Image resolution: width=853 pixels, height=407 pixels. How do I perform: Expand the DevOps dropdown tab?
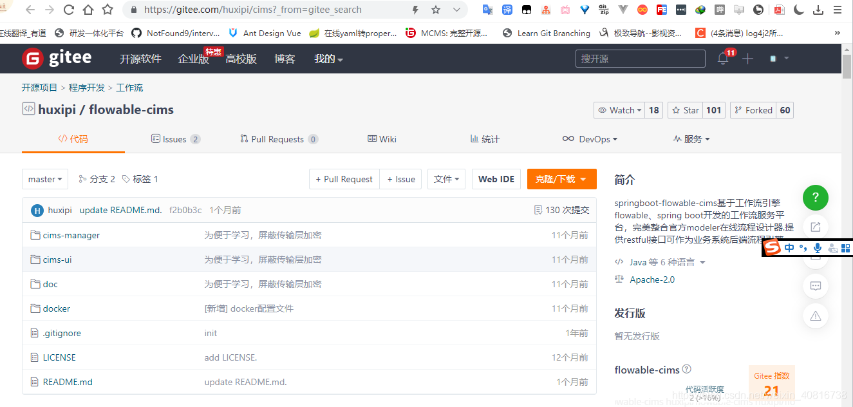pyautogui.click(x=590, y=138)
